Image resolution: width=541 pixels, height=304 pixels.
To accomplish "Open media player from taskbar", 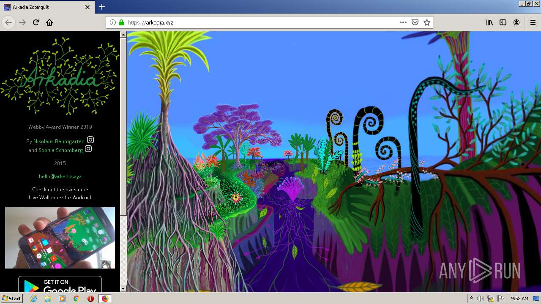I will tap(62, 299).
